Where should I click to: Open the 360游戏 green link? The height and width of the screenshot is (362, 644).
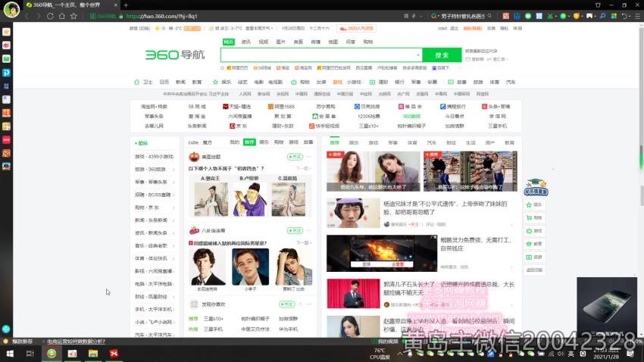(x=411, y=117)
